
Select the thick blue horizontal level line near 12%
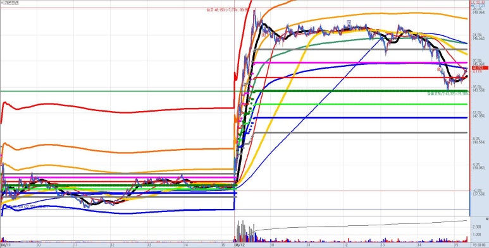361,117
